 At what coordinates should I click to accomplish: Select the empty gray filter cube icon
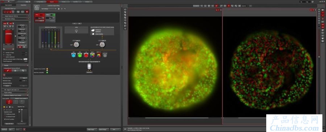click(105, 56)
